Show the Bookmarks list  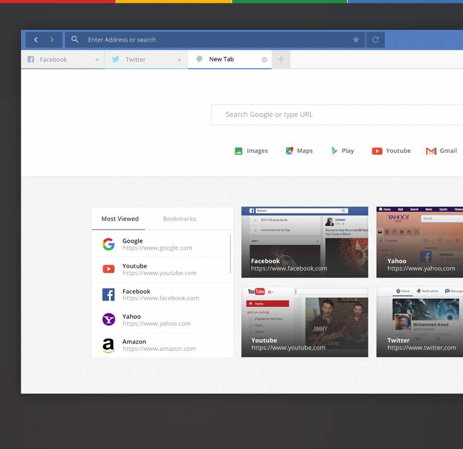[x=179, y=219]
